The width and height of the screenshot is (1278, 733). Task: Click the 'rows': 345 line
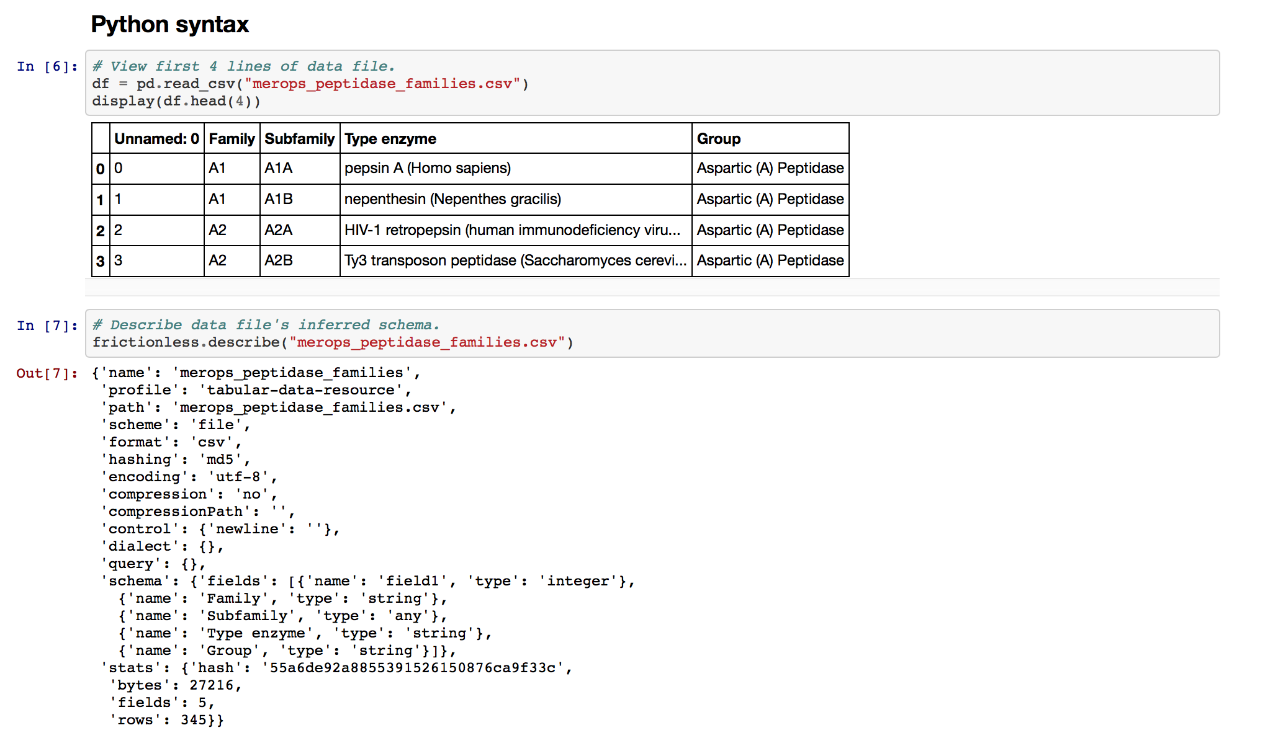(x=167, y=720)
